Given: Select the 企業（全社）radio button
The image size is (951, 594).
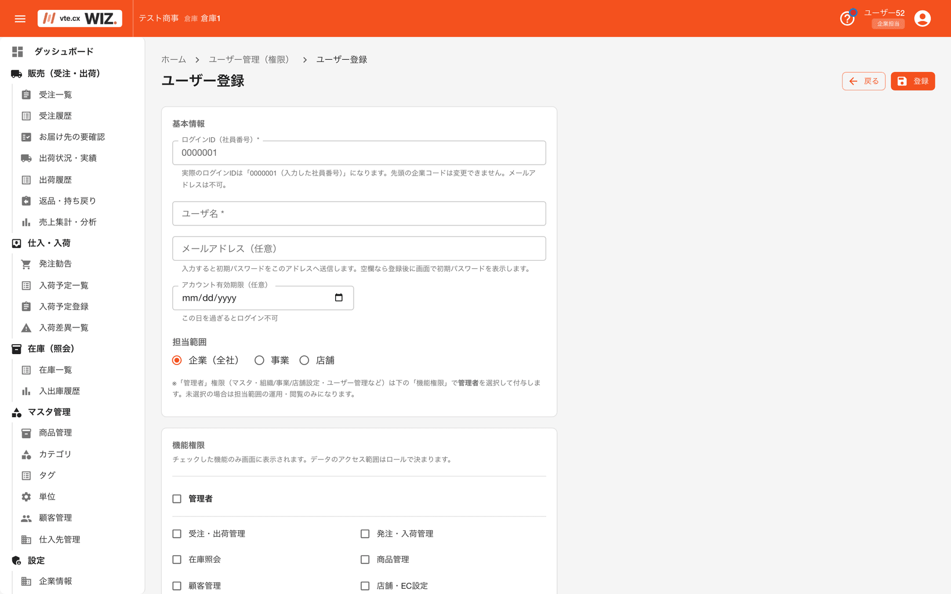Looking at the screenshot, I should [x=177, y=360].
